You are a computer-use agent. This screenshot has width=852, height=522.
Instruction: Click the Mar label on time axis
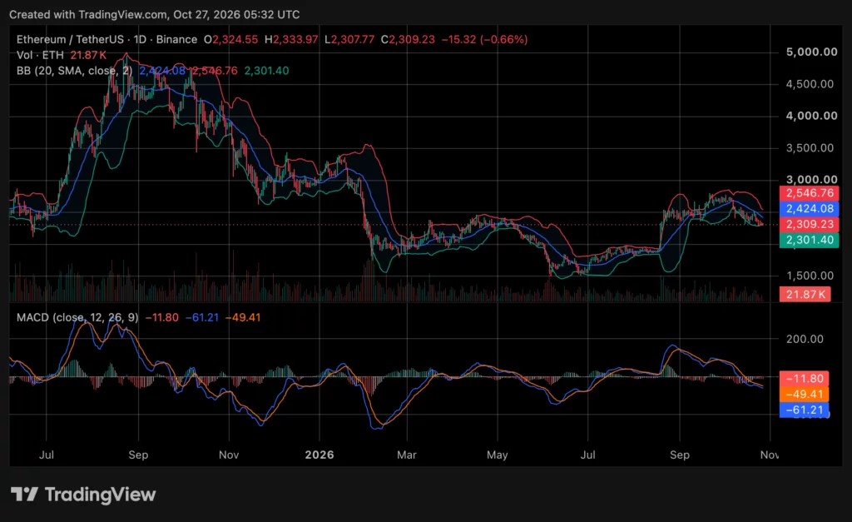406,455
